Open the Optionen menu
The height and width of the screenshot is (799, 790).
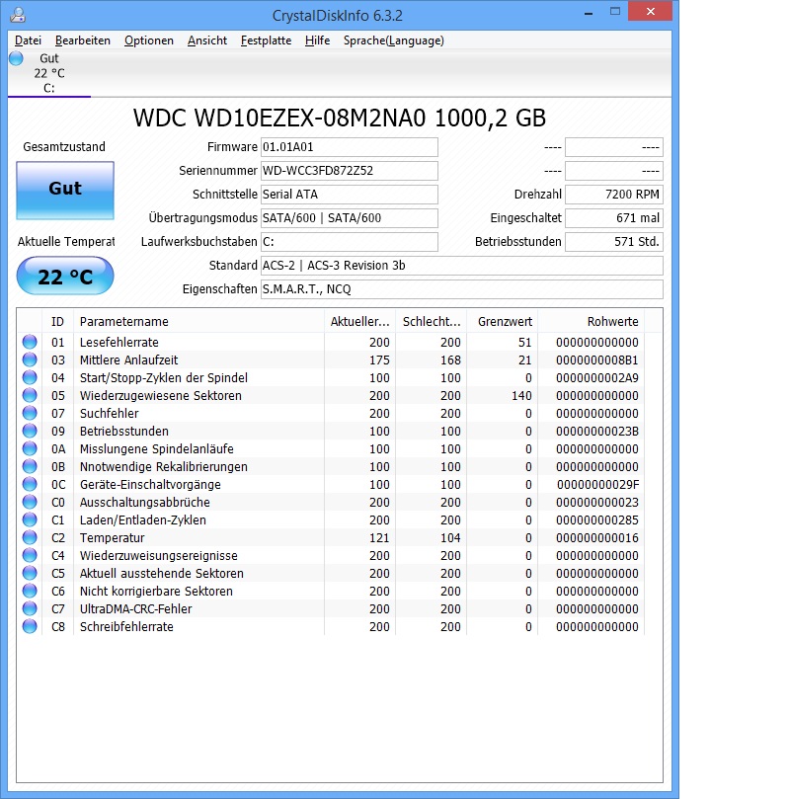pyautogui.click(x=149, y=40)
